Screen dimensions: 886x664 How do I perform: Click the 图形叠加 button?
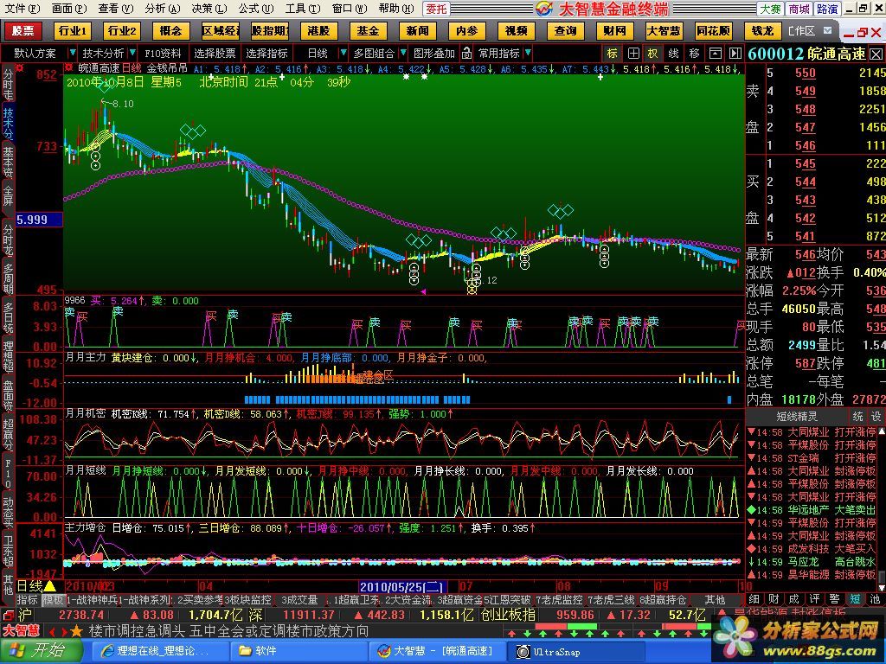click(x=434, y=53)
